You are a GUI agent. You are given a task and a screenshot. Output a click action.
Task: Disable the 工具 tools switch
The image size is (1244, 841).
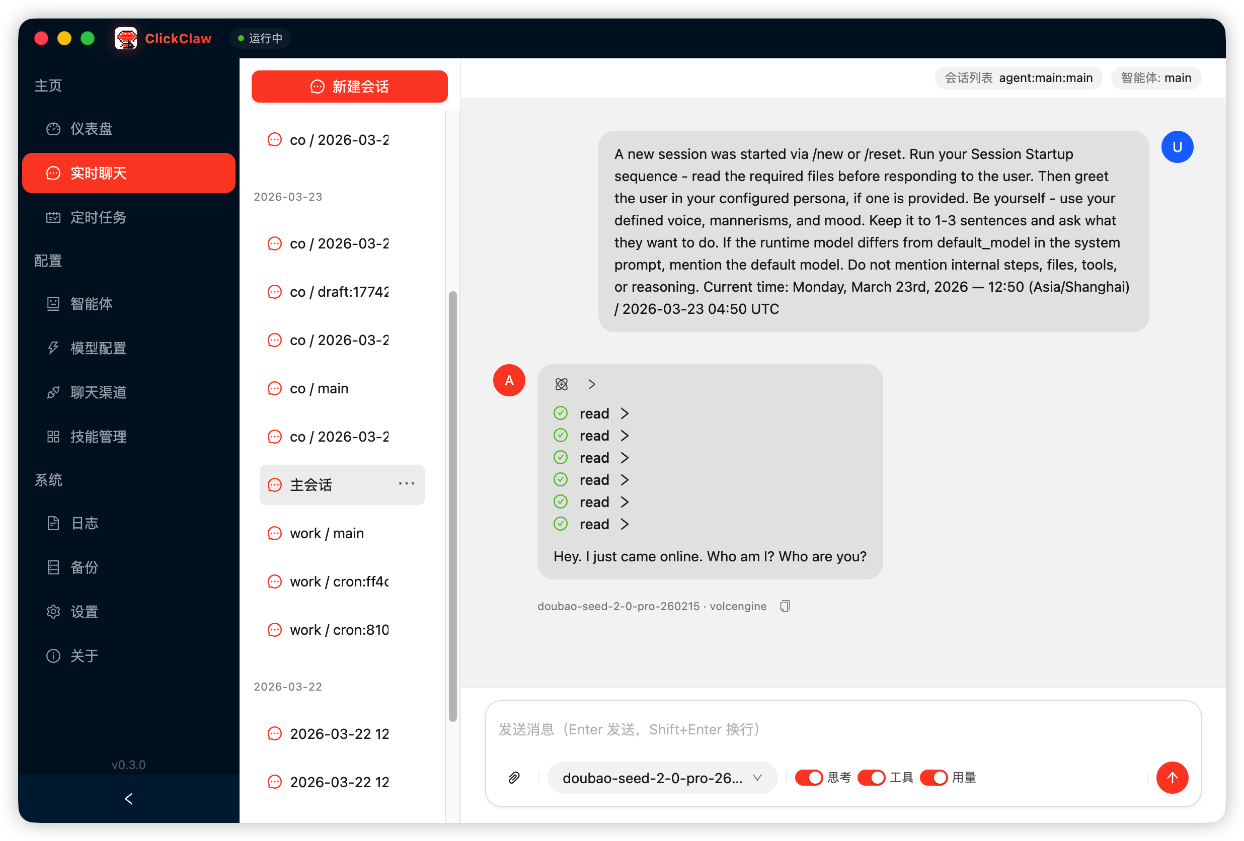click(x=871, y=777)
